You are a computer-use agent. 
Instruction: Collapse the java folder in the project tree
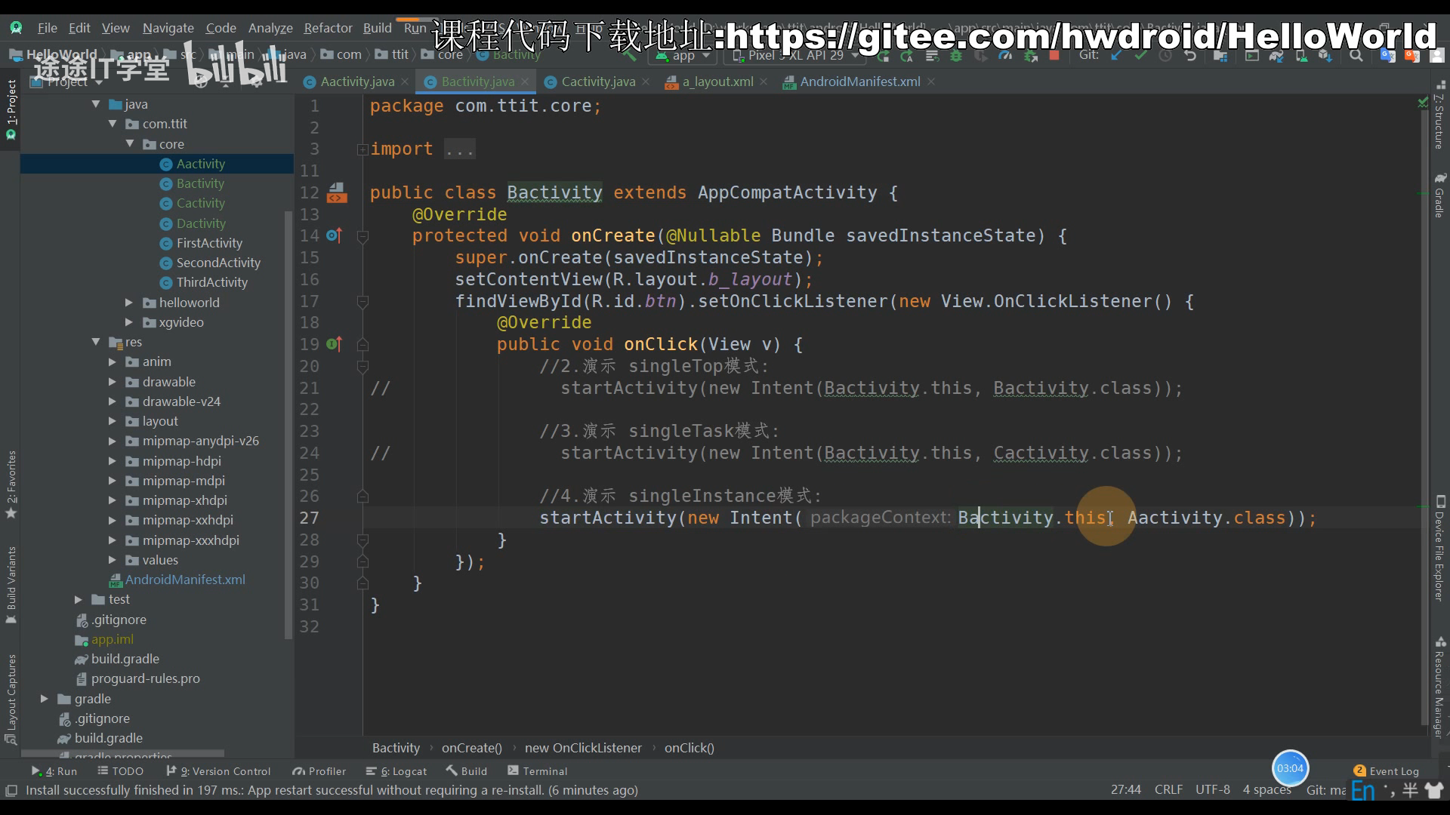click(96, 104)
